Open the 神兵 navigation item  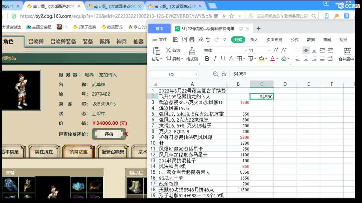coord(122,42)
